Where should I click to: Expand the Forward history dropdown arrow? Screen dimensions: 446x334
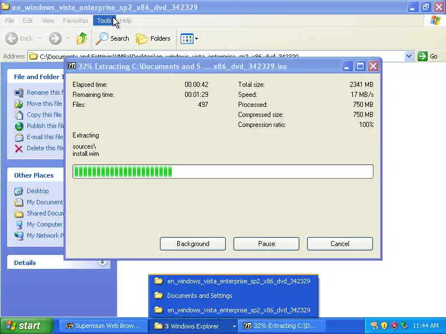[68, 38]
